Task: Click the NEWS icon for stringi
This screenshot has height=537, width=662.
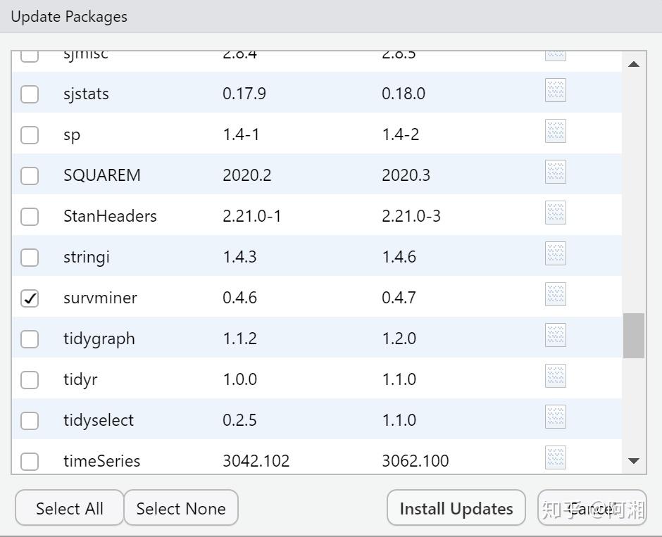Action: coord(555,254)
